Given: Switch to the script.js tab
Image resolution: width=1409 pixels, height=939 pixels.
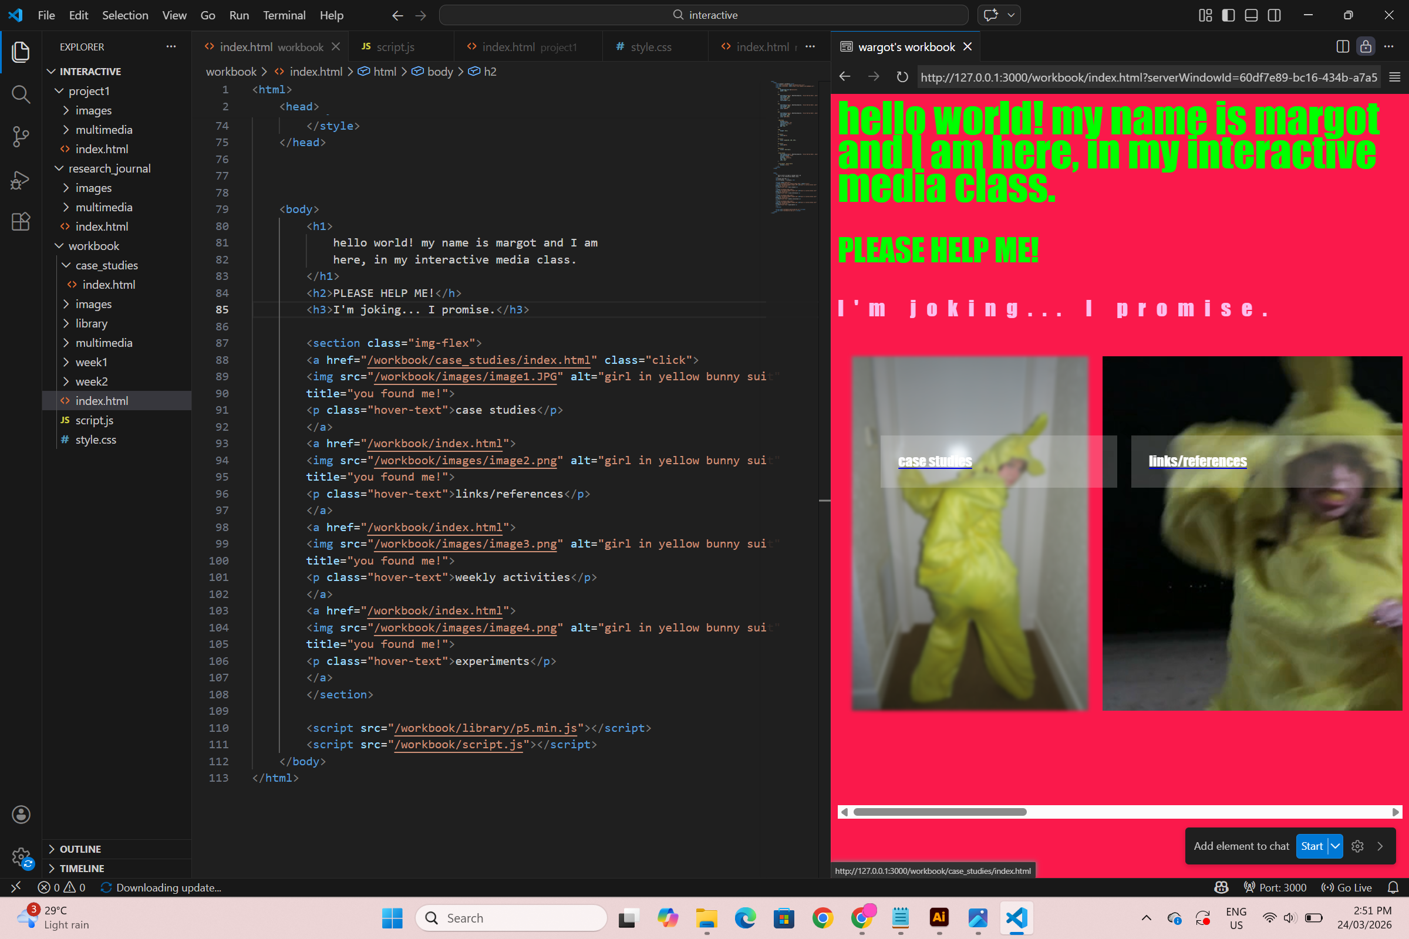Looking at the screenshot, I should click(x=395, y=47).
